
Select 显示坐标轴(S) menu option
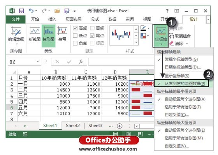pos(184,76)
